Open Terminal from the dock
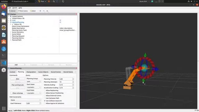This screenshot has width=199, height=112. coord(4,56)
